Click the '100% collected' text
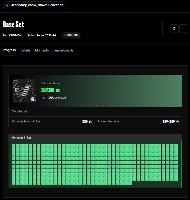The height and width of the screenshot is (200, 190). tap(57, 98)
